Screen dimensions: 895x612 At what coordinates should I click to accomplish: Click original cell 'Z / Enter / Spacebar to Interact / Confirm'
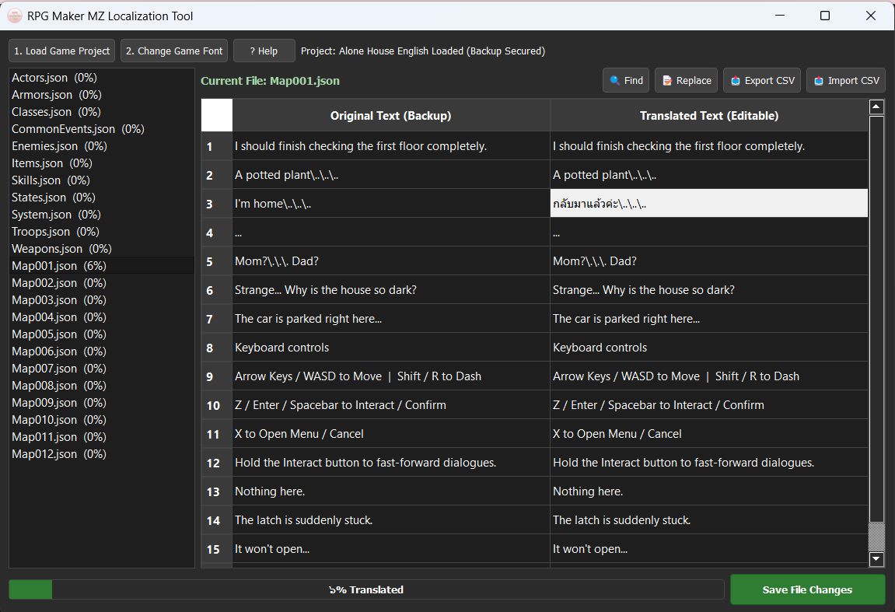pyautogui.click(x=391, y=405)
